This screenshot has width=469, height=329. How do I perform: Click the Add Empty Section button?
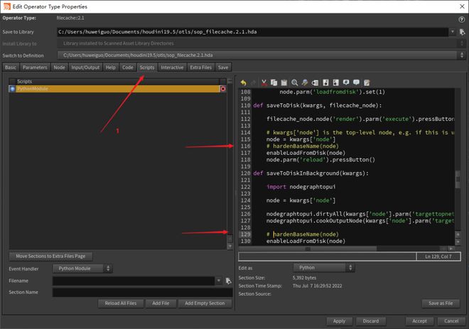[x=205, y=303]
